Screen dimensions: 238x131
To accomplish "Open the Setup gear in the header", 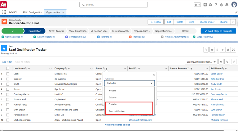I will (x=221, y=5).
